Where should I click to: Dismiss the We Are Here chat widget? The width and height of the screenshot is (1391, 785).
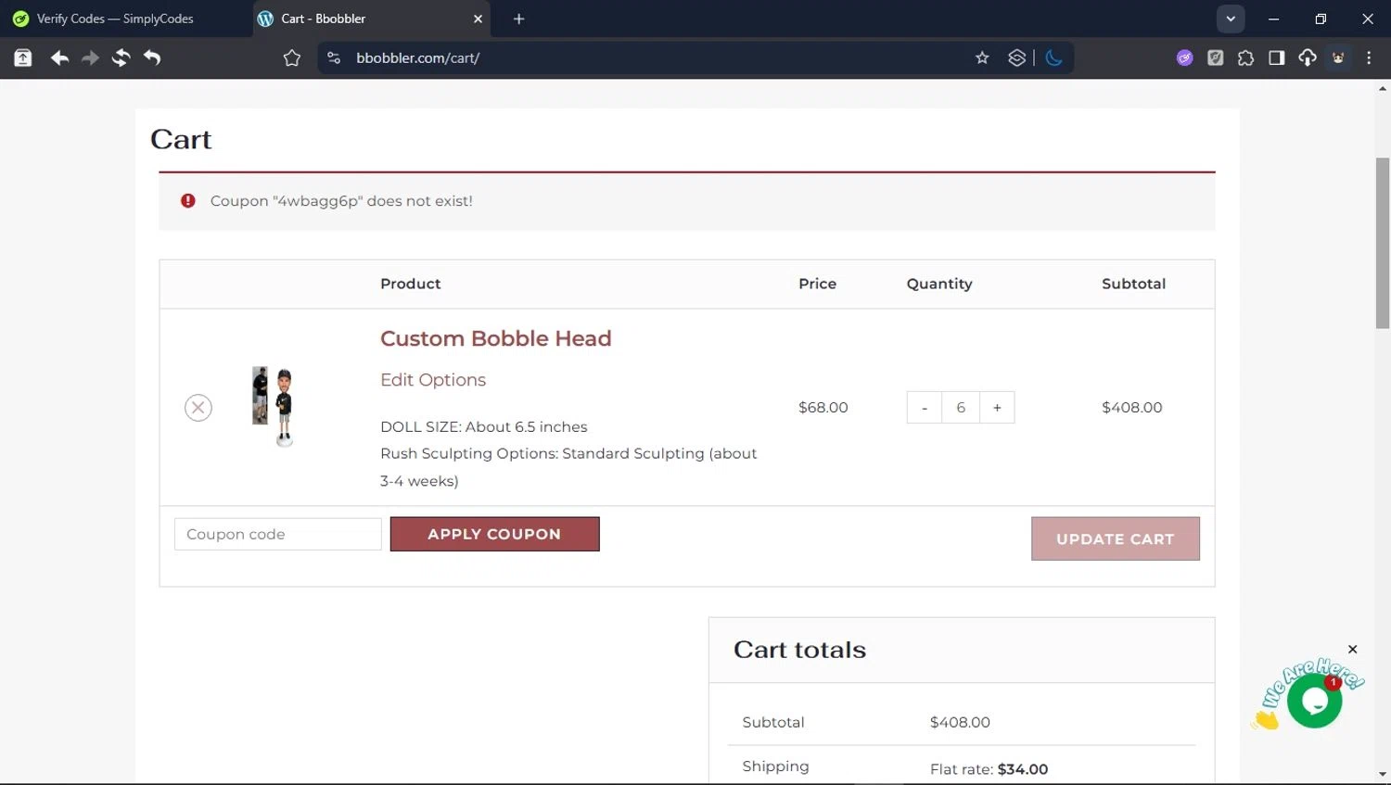click(x=1353, y=650)
